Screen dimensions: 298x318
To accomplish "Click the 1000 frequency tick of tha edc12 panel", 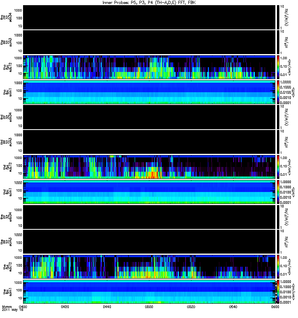I will 18,58.
